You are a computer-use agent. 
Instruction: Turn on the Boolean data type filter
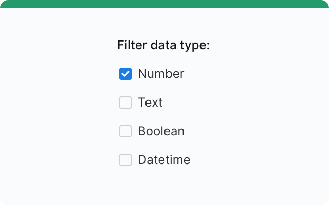point(125,131)
